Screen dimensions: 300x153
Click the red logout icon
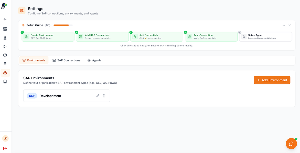click(5, 148)
